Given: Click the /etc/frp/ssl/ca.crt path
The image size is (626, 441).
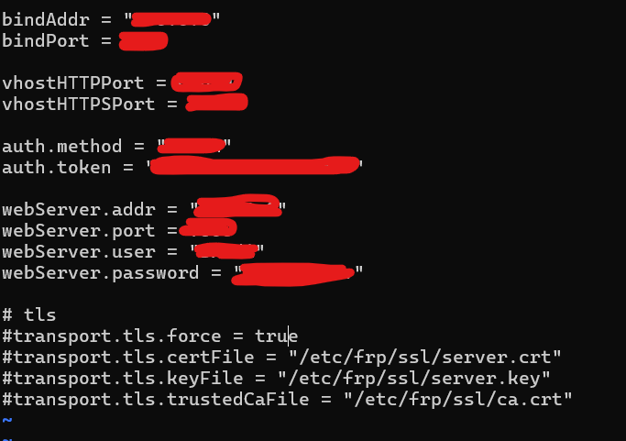Looking at the screenshot, I should (458, 400).
